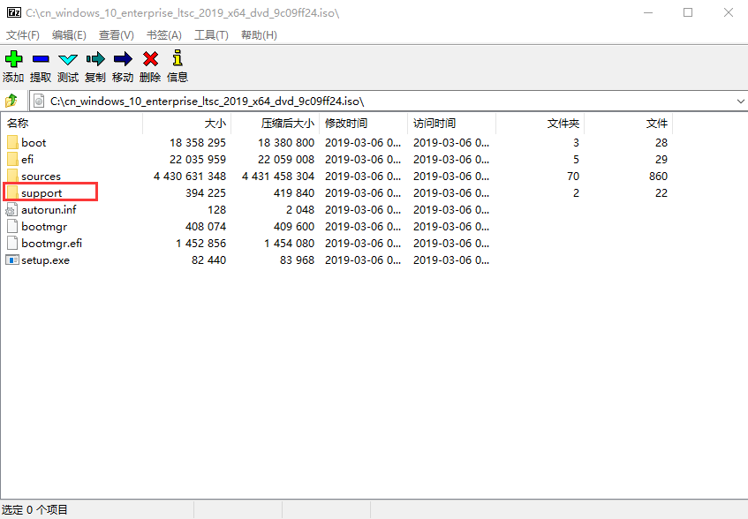Click the green Add (添加) toolbar icon
The height and width of the screenshot is (519, 748).
[x=13, y=59]
